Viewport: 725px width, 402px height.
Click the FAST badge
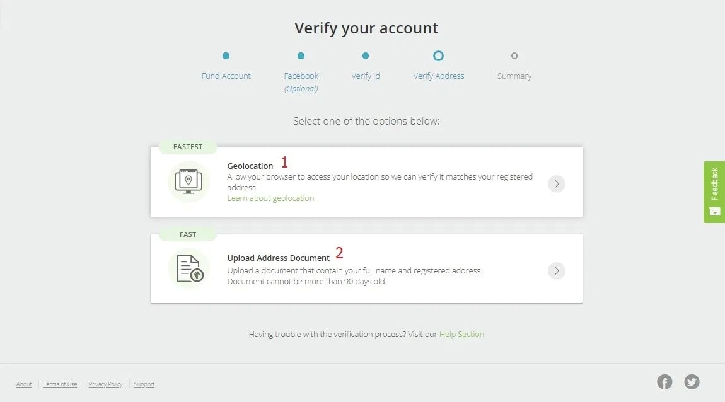pos(188,234)
